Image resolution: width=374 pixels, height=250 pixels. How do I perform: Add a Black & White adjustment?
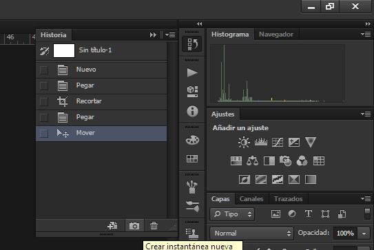[269, 160]
